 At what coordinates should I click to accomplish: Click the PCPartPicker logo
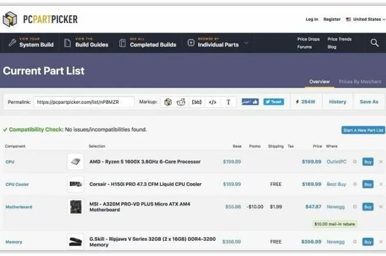point(40,19)
